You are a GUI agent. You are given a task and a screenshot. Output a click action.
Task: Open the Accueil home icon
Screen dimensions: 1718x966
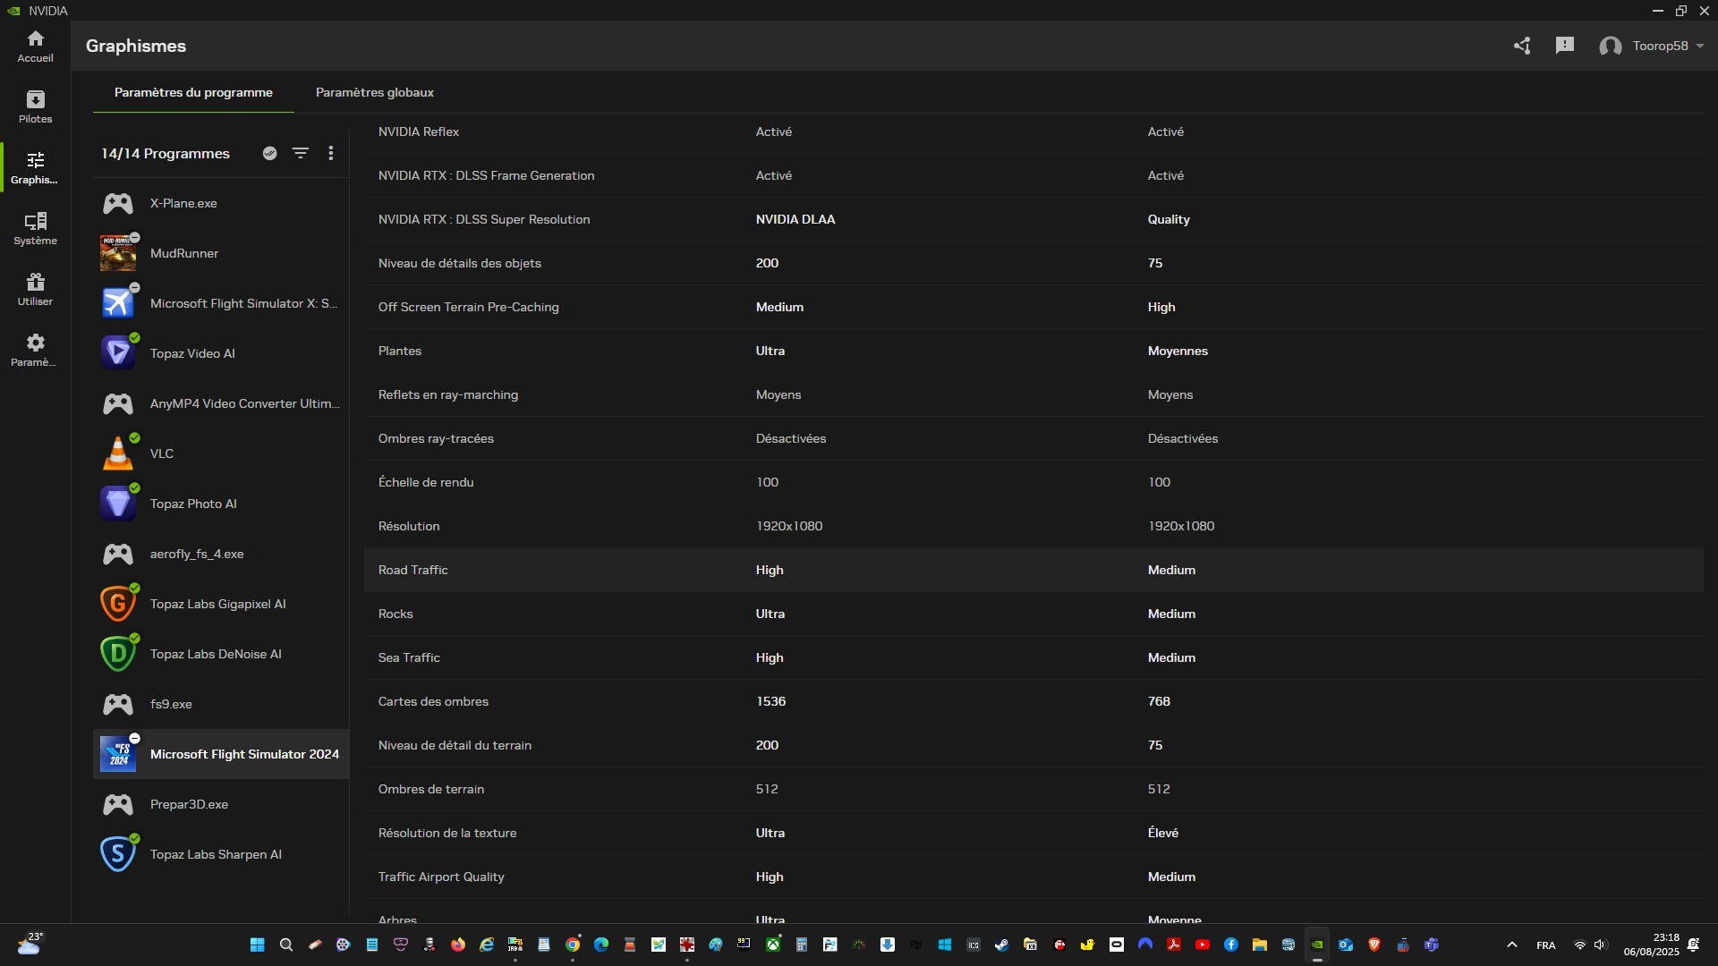click(35, 46)
